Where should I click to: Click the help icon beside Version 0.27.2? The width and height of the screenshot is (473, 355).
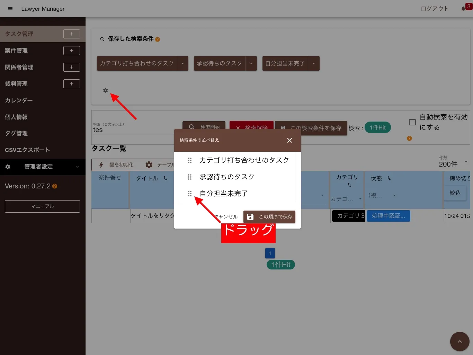(55, 186)
